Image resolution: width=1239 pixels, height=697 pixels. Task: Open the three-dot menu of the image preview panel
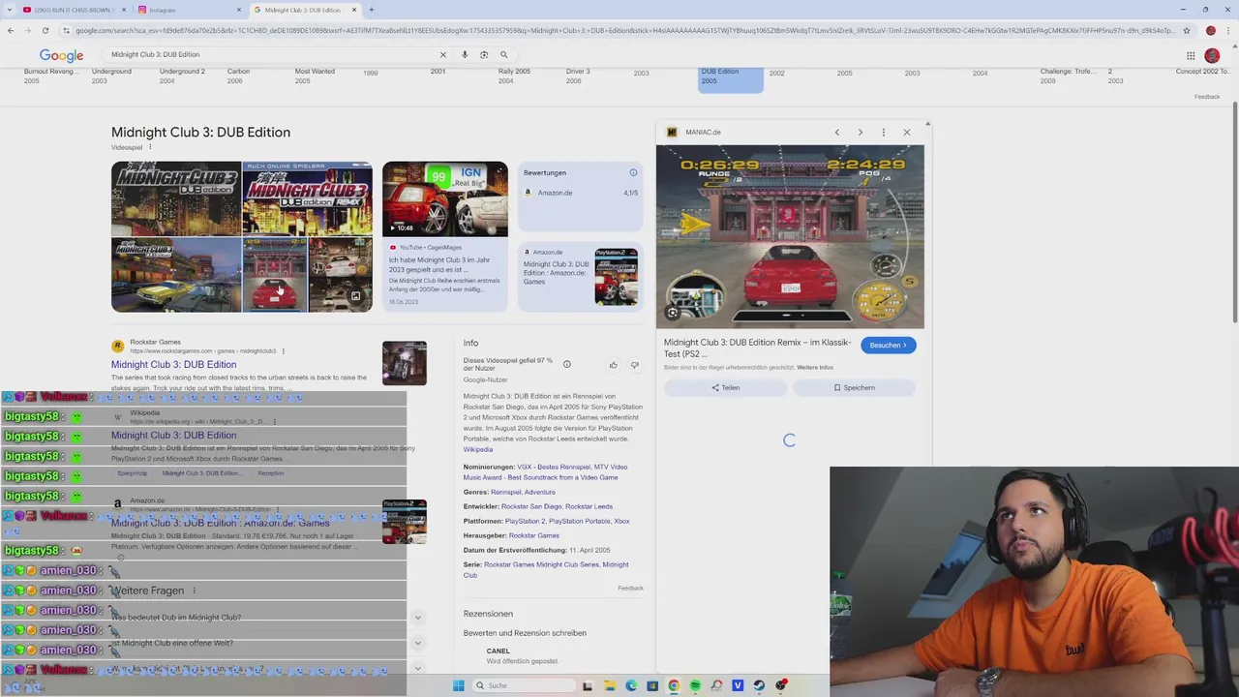coord(883,133)
